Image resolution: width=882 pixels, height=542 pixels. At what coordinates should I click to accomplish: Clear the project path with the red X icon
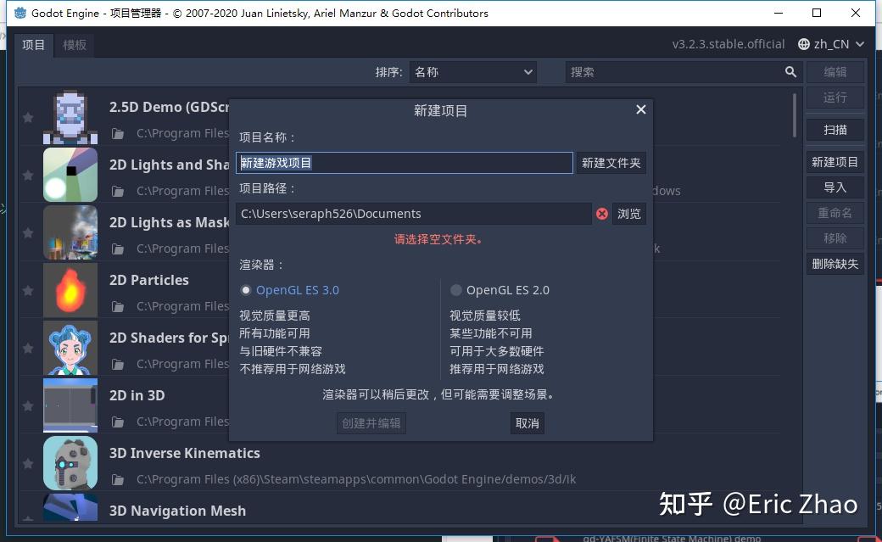point(602,214)
